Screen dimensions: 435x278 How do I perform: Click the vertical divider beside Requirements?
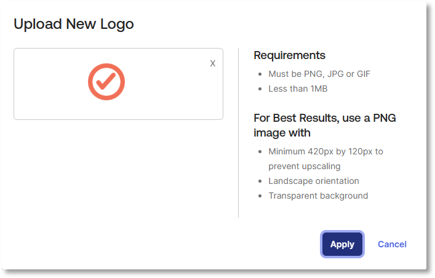click(239, 132)
